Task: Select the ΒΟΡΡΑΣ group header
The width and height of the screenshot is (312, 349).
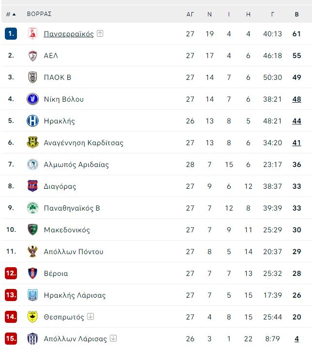Action: click(39, 14)
